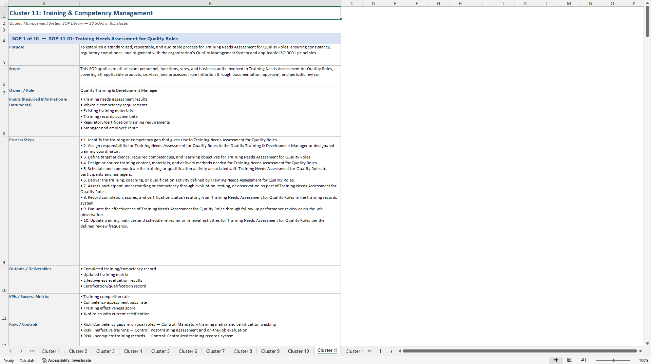Select column C header
651x364 pixels.
pyautogui.click(x=352, y=3)
